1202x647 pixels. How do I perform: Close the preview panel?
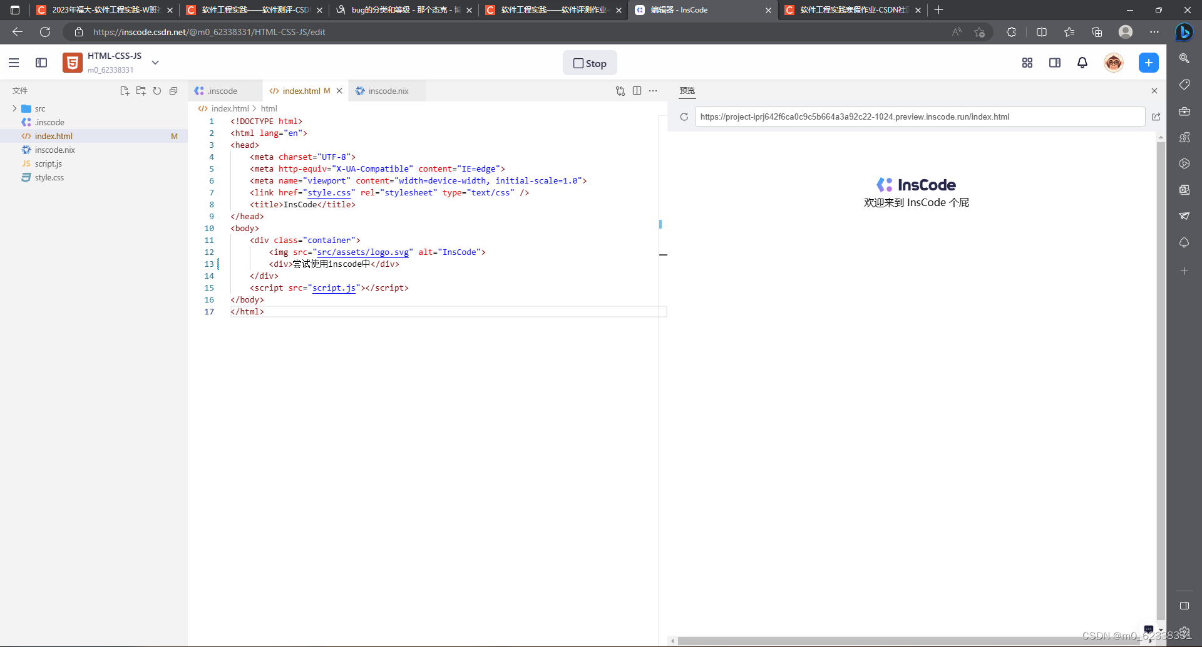[1154, 91]
